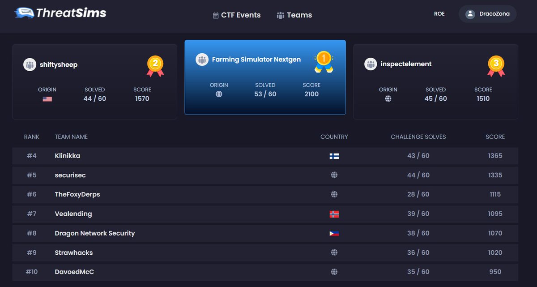The image size is (537, 287).
Task: Click the Norway flag in Vealending row
Action: tap(334, 214)
